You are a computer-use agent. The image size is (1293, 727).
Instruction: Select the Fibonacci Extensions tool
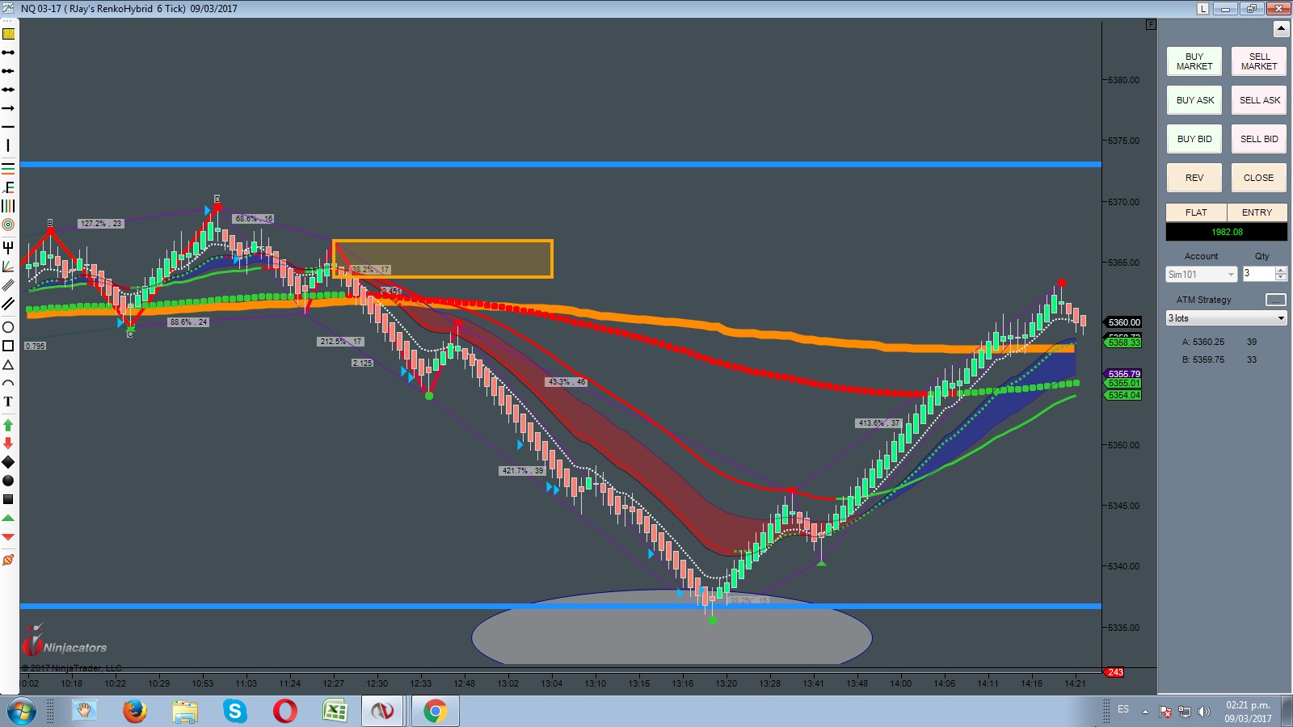(8, 187)
